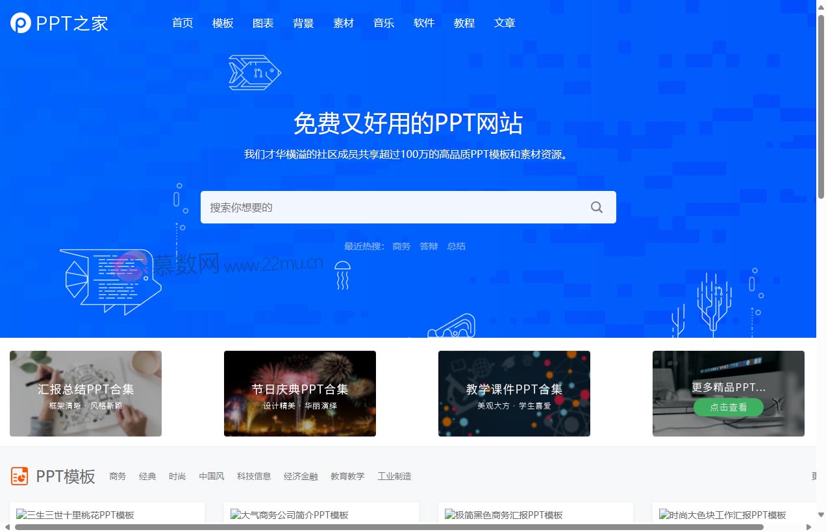
Task: Click the green 点击查看 button
Action: [728, 407]
